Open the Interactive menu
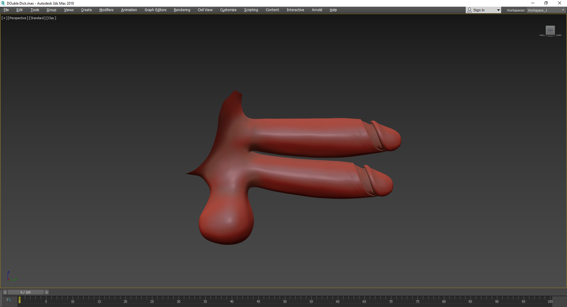Image resolution: width=567 pixels, height=307 pixels. pyautogui.click(x=295, y=10)
